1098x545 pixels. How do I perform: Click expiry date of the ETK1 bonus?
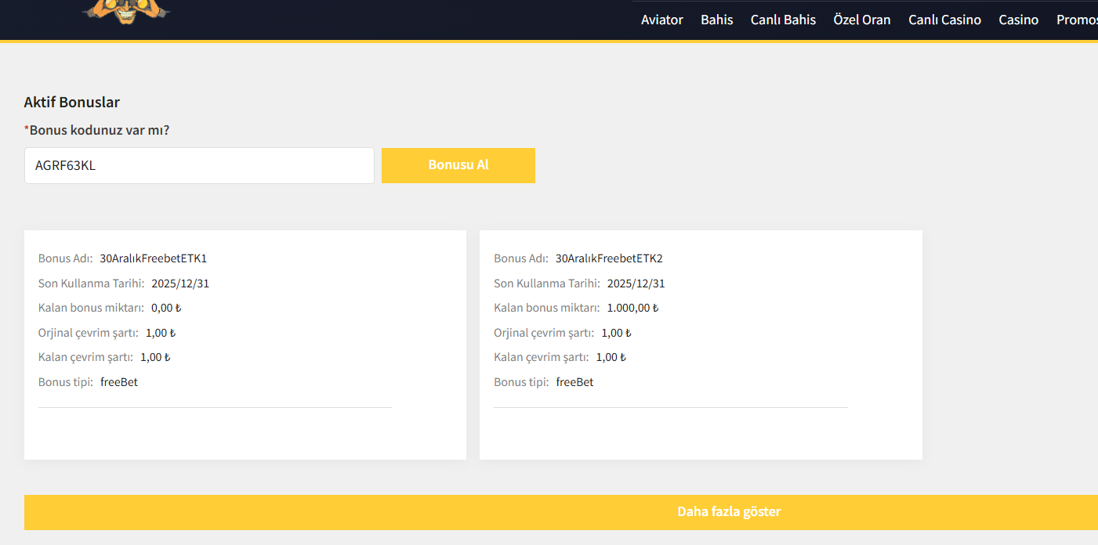point(181,283)
